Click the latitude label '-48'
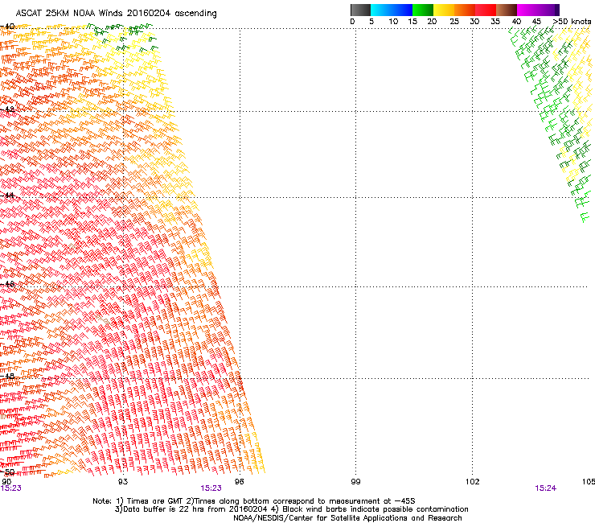 (7, 376)
